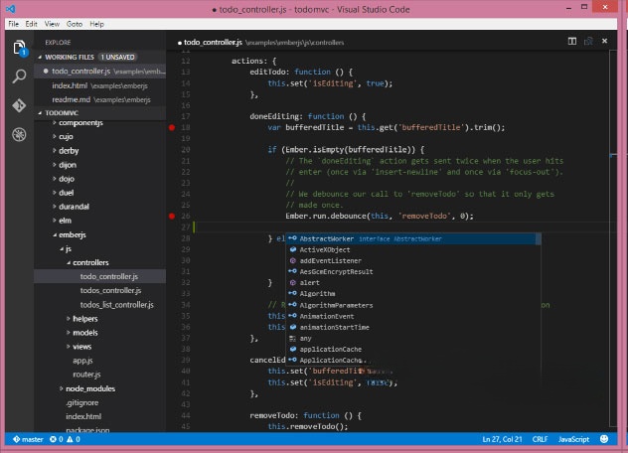The width and height of the screenshot is (628, 453).
Task: Expand the durandal folder
Action: pos(54,207)
